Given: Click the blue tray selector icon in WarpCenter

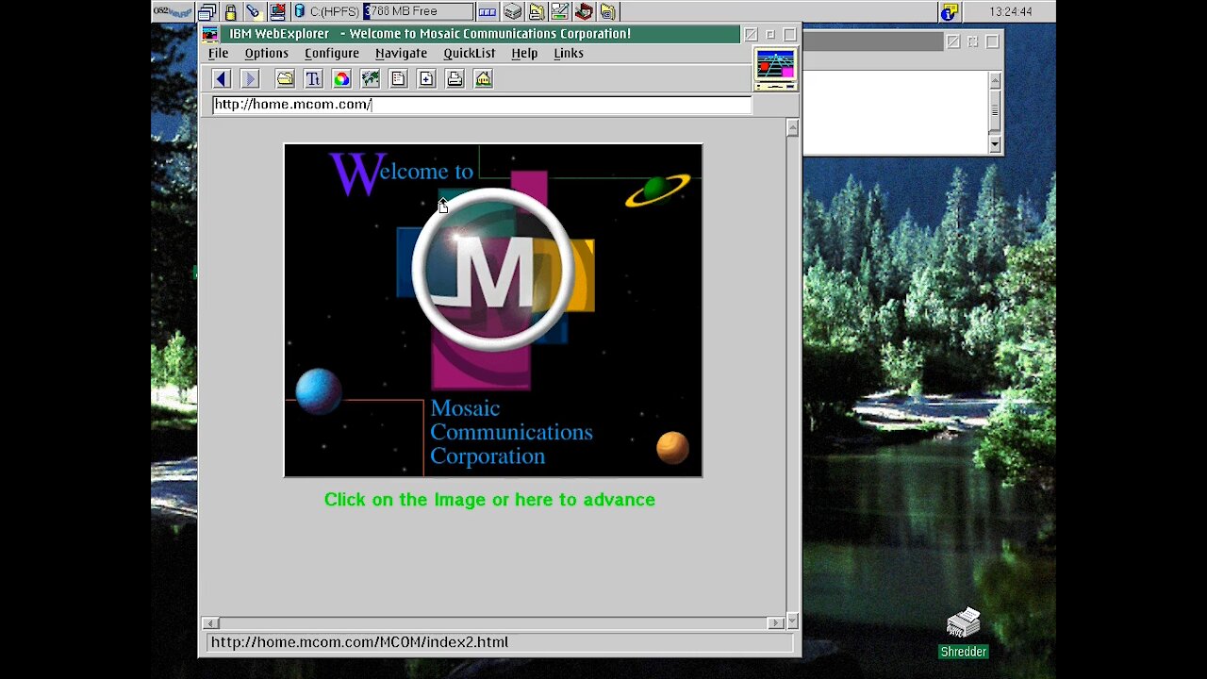Looking at the screenshot, I should [x=488, y=12].
